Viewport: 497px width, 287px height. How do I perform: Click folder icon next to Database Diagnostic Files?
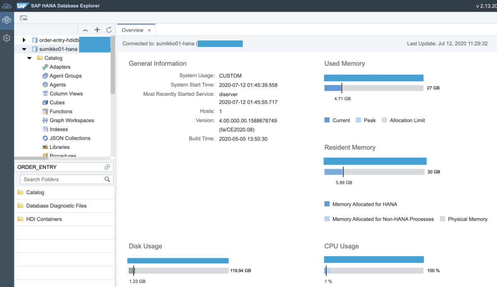point(20,206)
